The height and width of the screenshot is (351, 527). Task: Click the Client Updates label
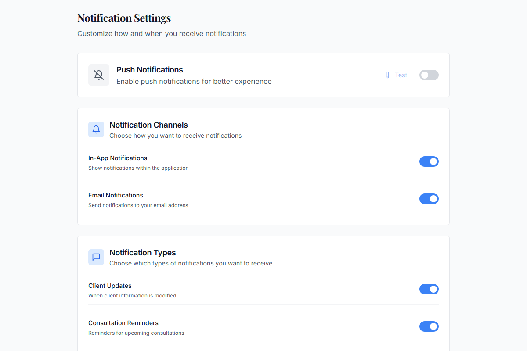[110, 286]
